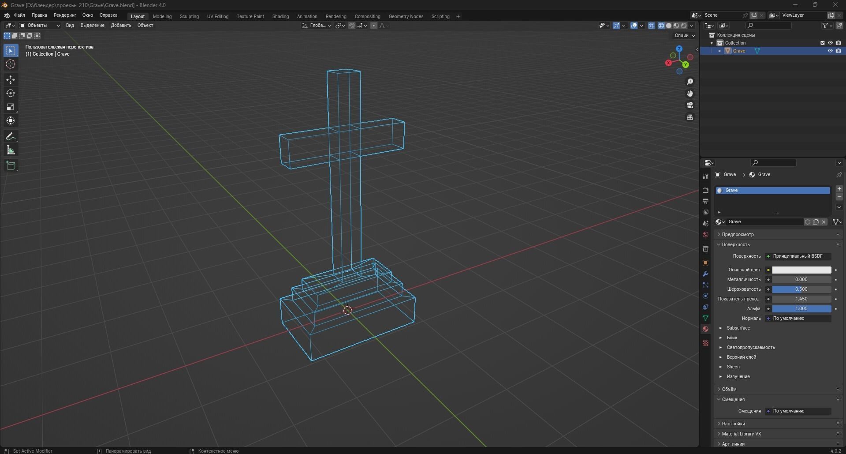Choose the Move tool in toolbar
This screenshot has height=454, width=846.
pos(11,80)
